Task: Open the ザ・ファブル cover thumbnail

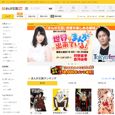Action: point(38,100)
